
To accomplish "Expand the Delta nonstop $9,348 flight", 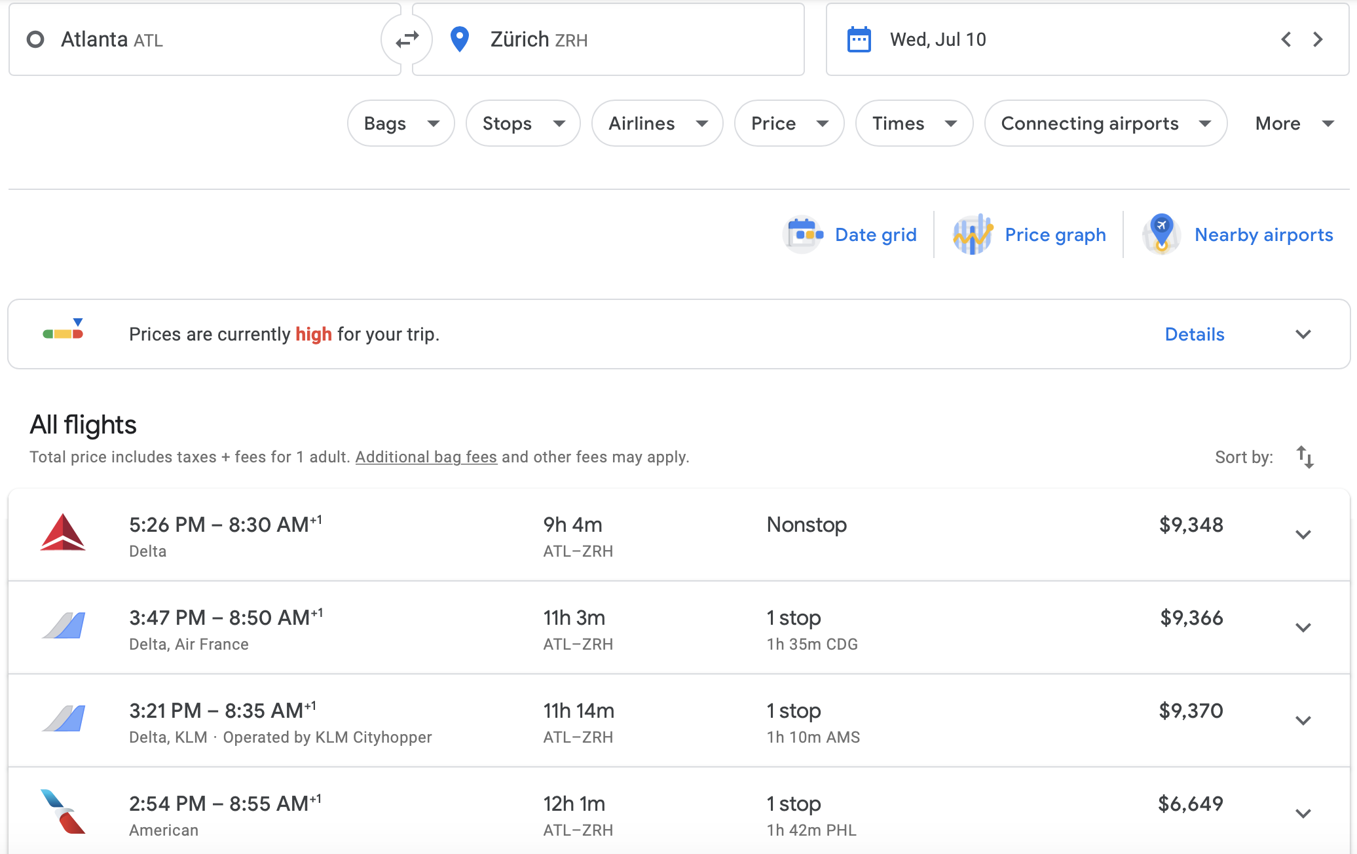I will click(1303, 534).
